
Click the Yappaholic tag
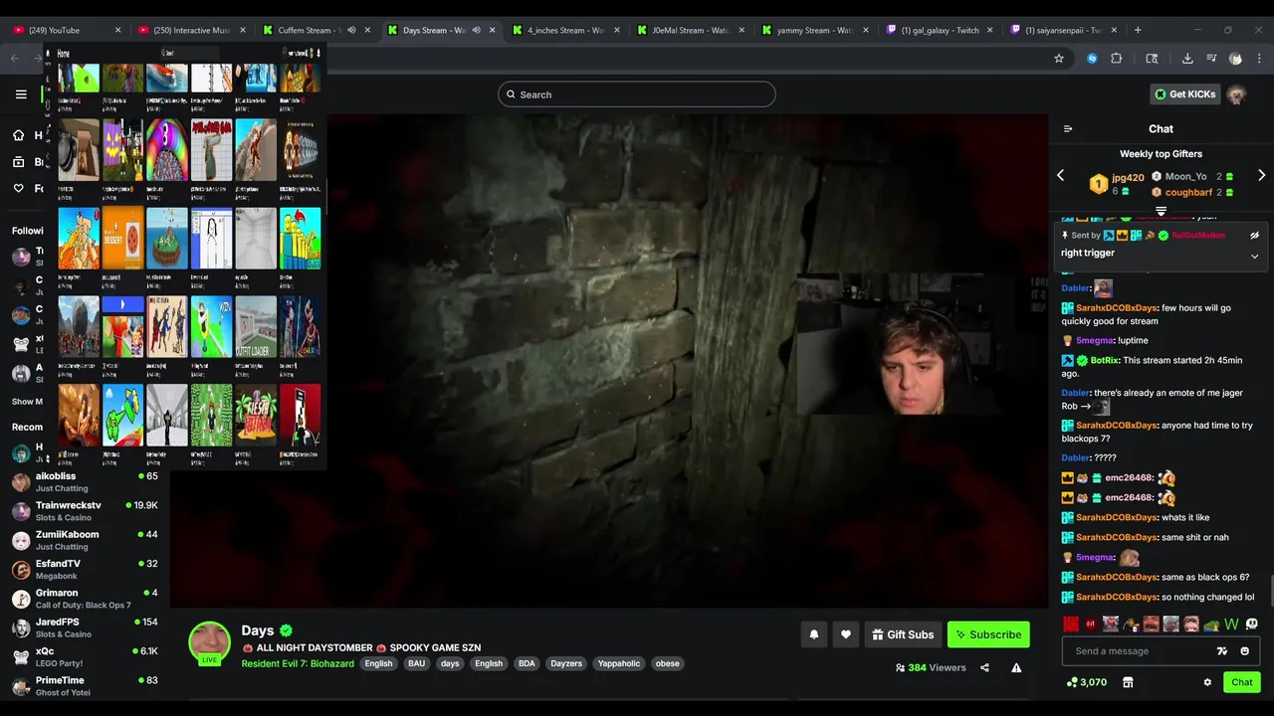[x=619, y=663]
